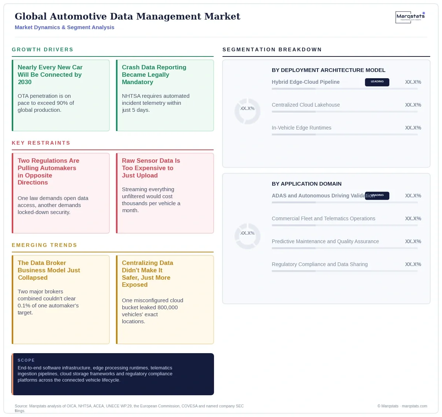Screen dimensions: 442x417
Task: Click the application domain donut chart
Action: pos(248,236)
